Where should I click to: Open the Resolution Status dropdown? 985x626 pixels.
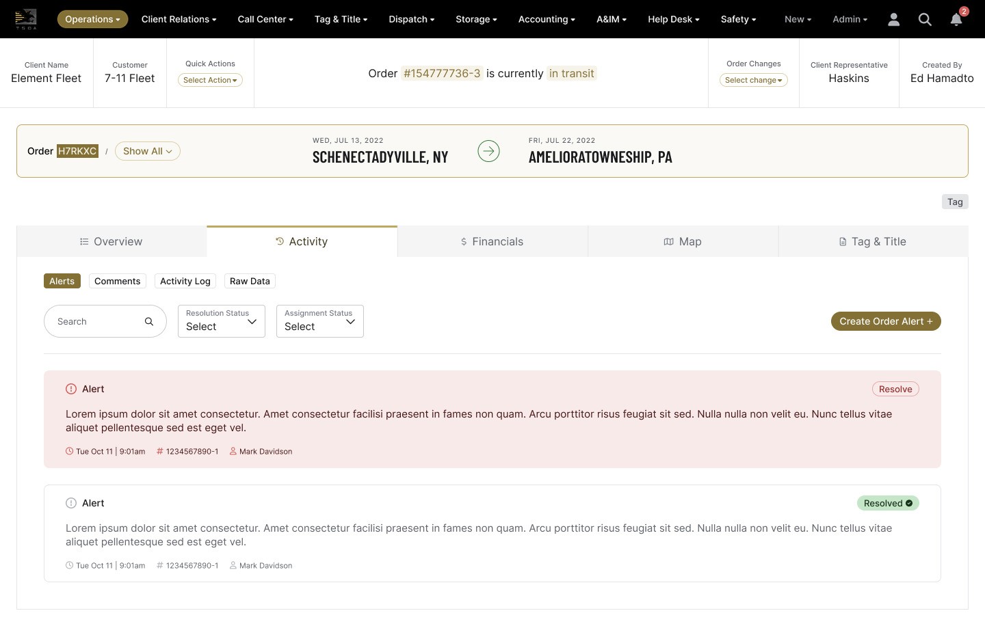click(x=222, y=321)
